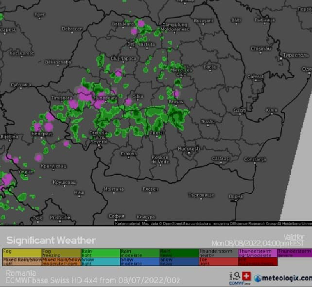This screenshot has width=312, height=287.
Task: Click the Timișoara label on map
Action: pos(62,98)
